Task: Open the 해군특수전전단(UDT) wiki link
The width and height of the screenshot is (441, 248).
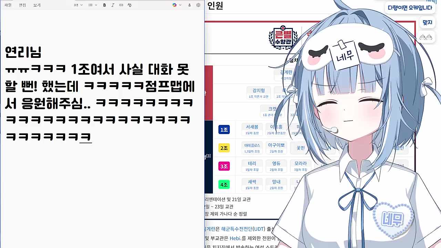Action: (243, 228)
